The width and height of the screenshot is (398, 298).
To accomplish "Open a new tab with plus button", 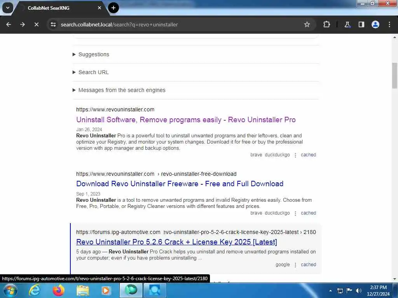I will click(113, 8).
